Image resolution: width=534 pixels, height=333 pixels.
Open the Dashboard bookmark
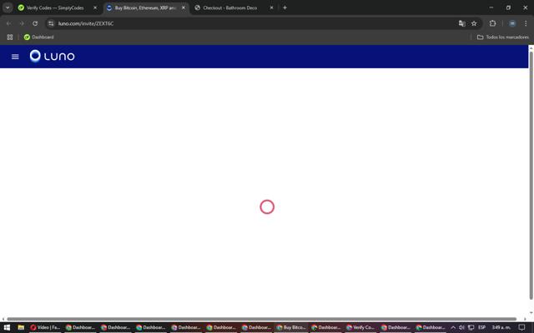tap(39, 37)
